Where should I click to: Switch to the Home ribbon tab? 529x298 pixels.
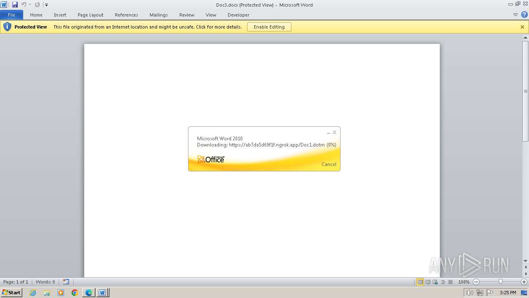pyautogui.click(x=36, y=15)
